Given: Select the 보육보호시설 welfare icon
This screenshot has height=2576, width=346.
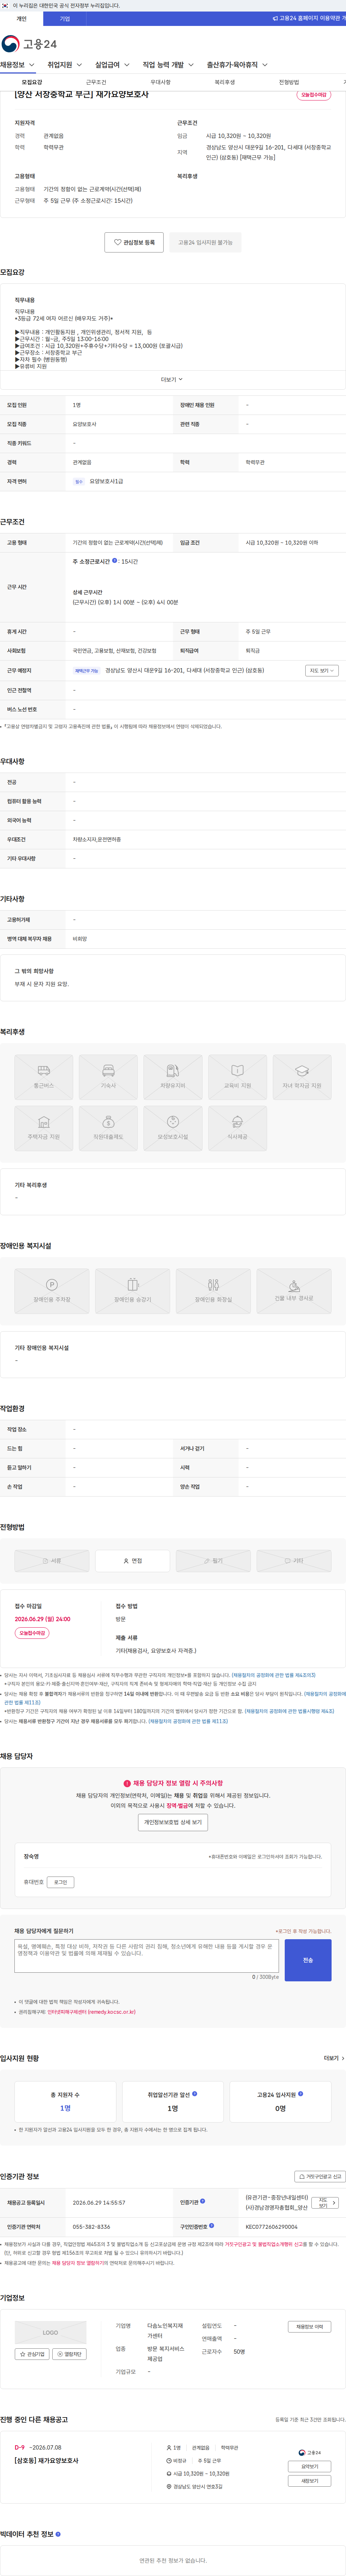Looking at the screenshot, I should coord(173,1129).
